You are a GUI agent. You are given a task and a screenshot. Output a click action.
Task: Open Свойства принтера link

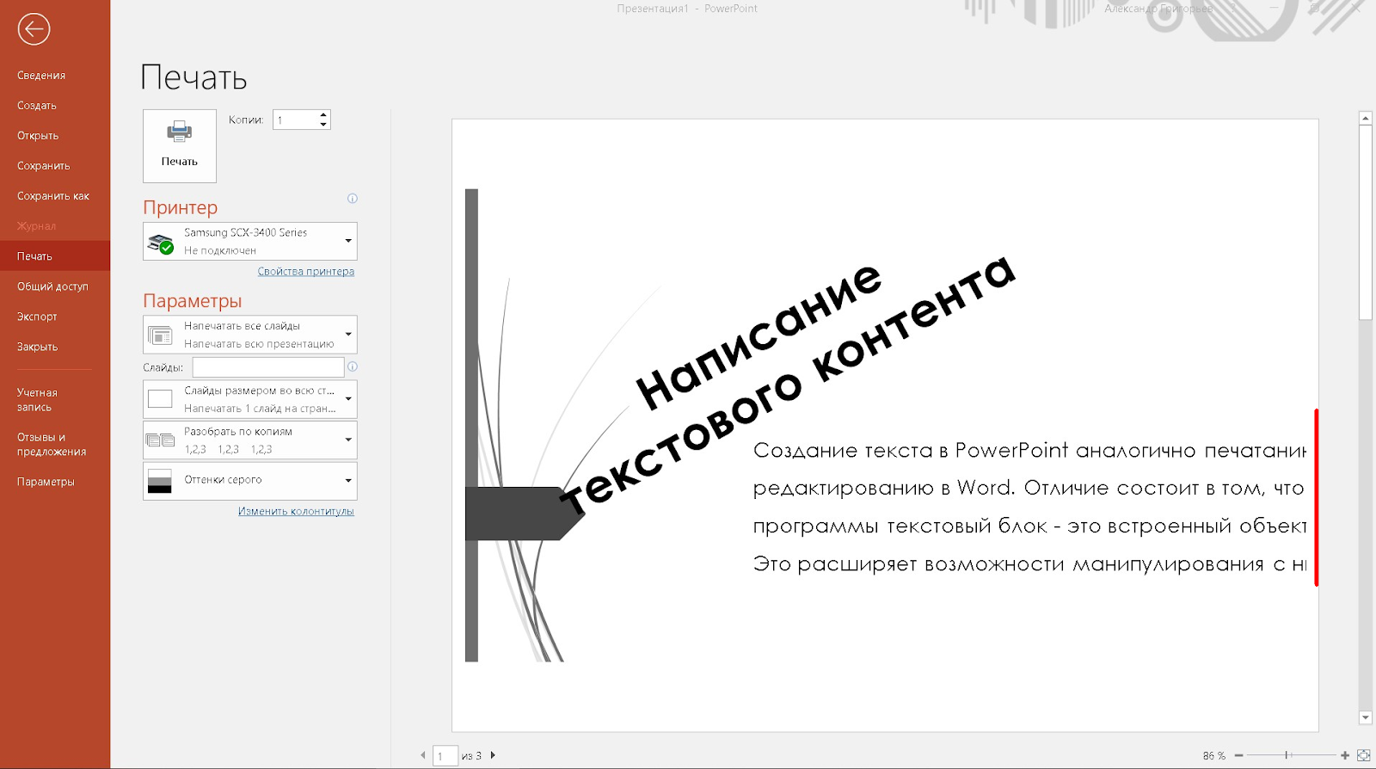[305, 272]
